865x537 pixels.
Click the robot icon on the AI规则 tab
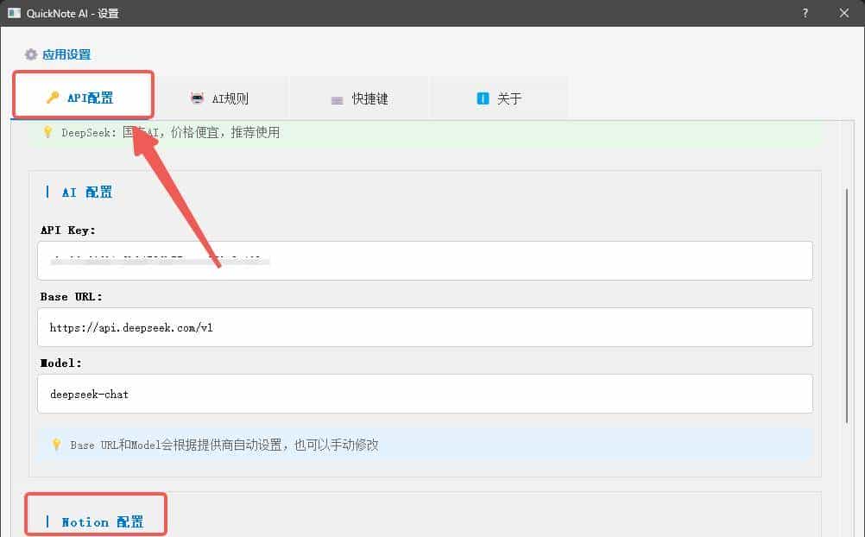click(197, 98)
